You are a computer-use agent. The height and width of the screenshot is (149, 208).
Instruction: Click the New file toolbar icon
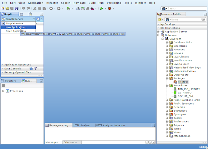pos(3,8)
